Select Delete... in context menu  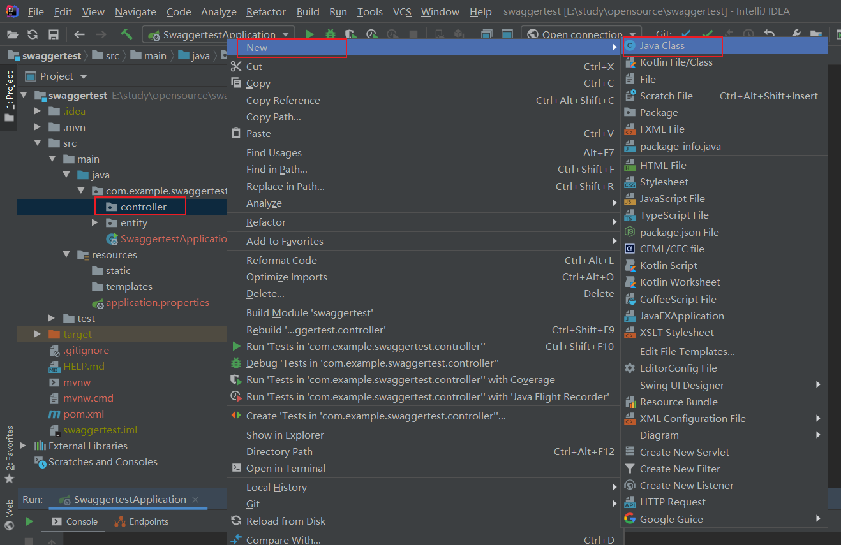tap(424, 294)
